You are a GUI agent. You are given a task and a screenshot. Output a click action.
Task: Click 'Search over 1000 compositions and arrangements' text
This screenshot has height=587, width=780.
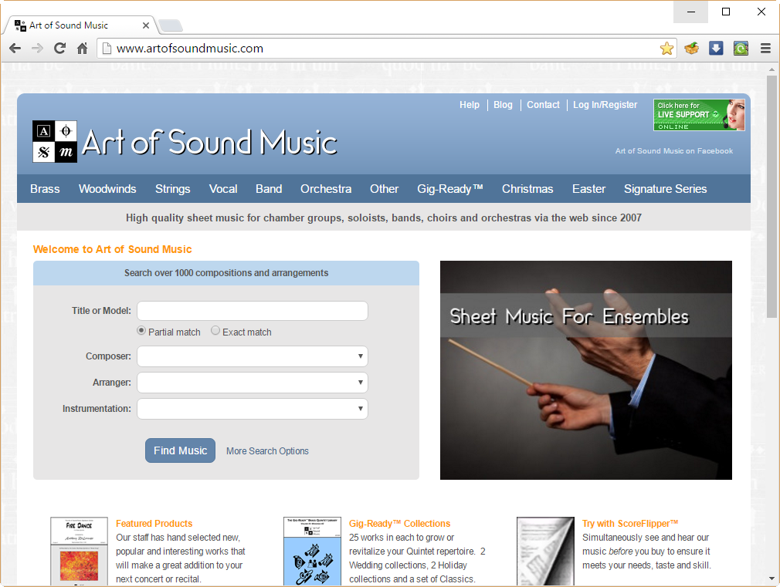click(x=226, y=273)
